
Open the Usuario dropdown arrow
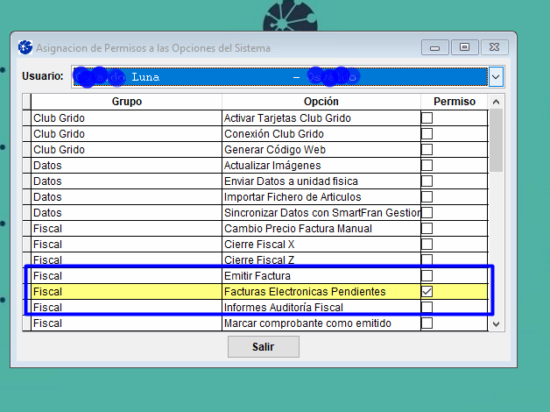coord(496,77)
